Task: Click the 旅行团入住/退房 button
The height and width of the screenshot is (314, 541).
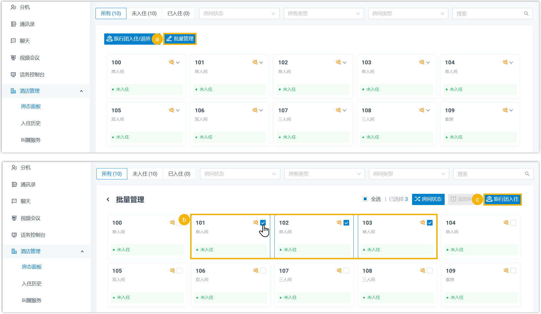Action: 129,39
